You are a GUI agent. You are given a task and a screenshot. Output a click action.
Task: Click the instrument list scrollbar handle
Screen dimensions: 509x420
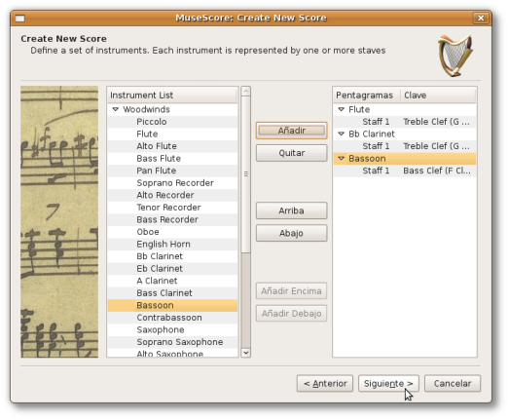pyautogui.click(x=246, y=174)
